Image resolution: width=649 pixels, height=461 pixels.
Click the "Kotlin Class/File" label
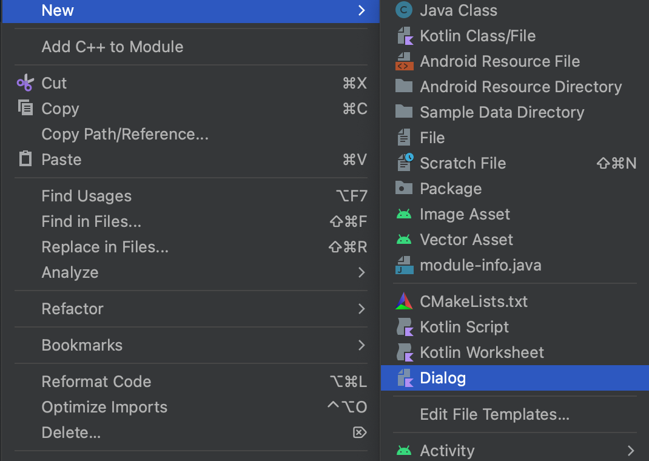tap(477, 36)
